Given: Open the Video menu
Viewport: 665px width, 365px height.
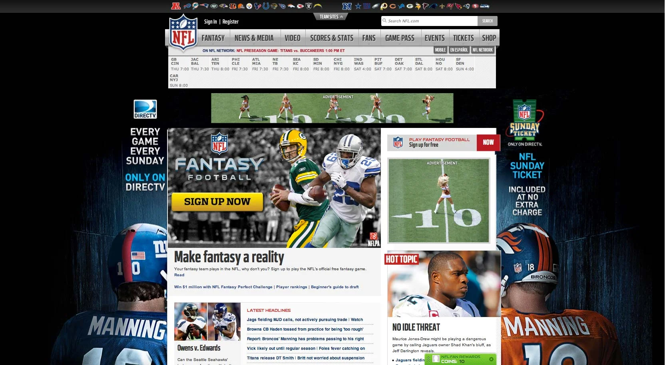Looking at the screenshot, I should point(293,38).
